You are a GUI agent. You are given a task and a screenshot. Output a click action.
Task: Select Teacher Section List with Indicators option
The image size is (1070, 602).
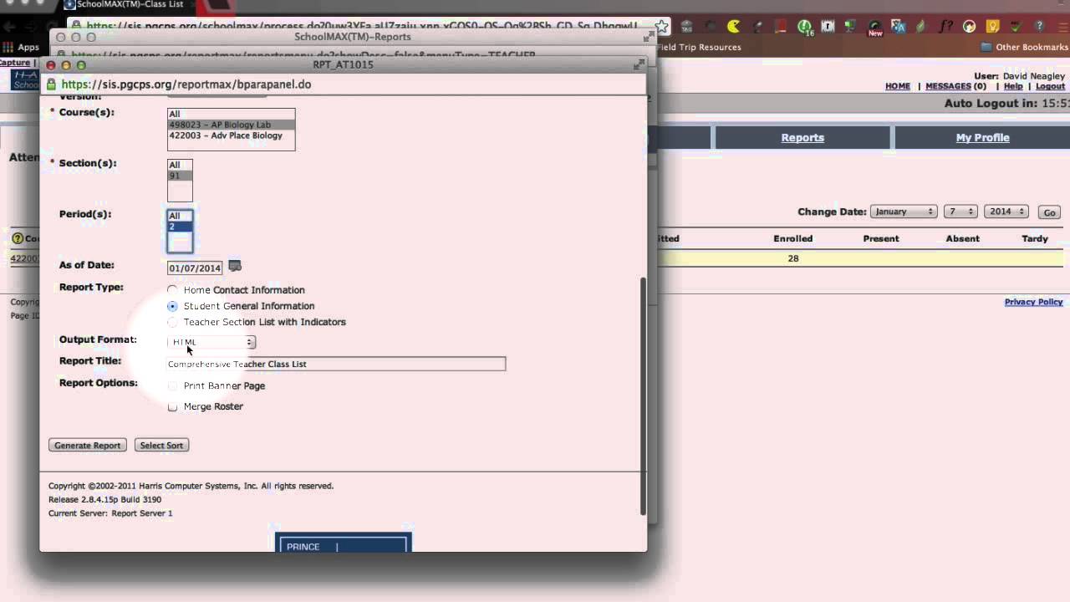[x=172, y=322]
